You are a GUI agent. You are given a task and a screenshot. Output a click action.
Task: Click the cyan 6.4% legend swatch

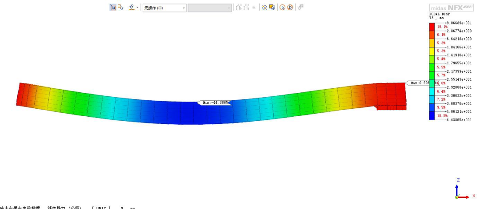coord(432,91)
